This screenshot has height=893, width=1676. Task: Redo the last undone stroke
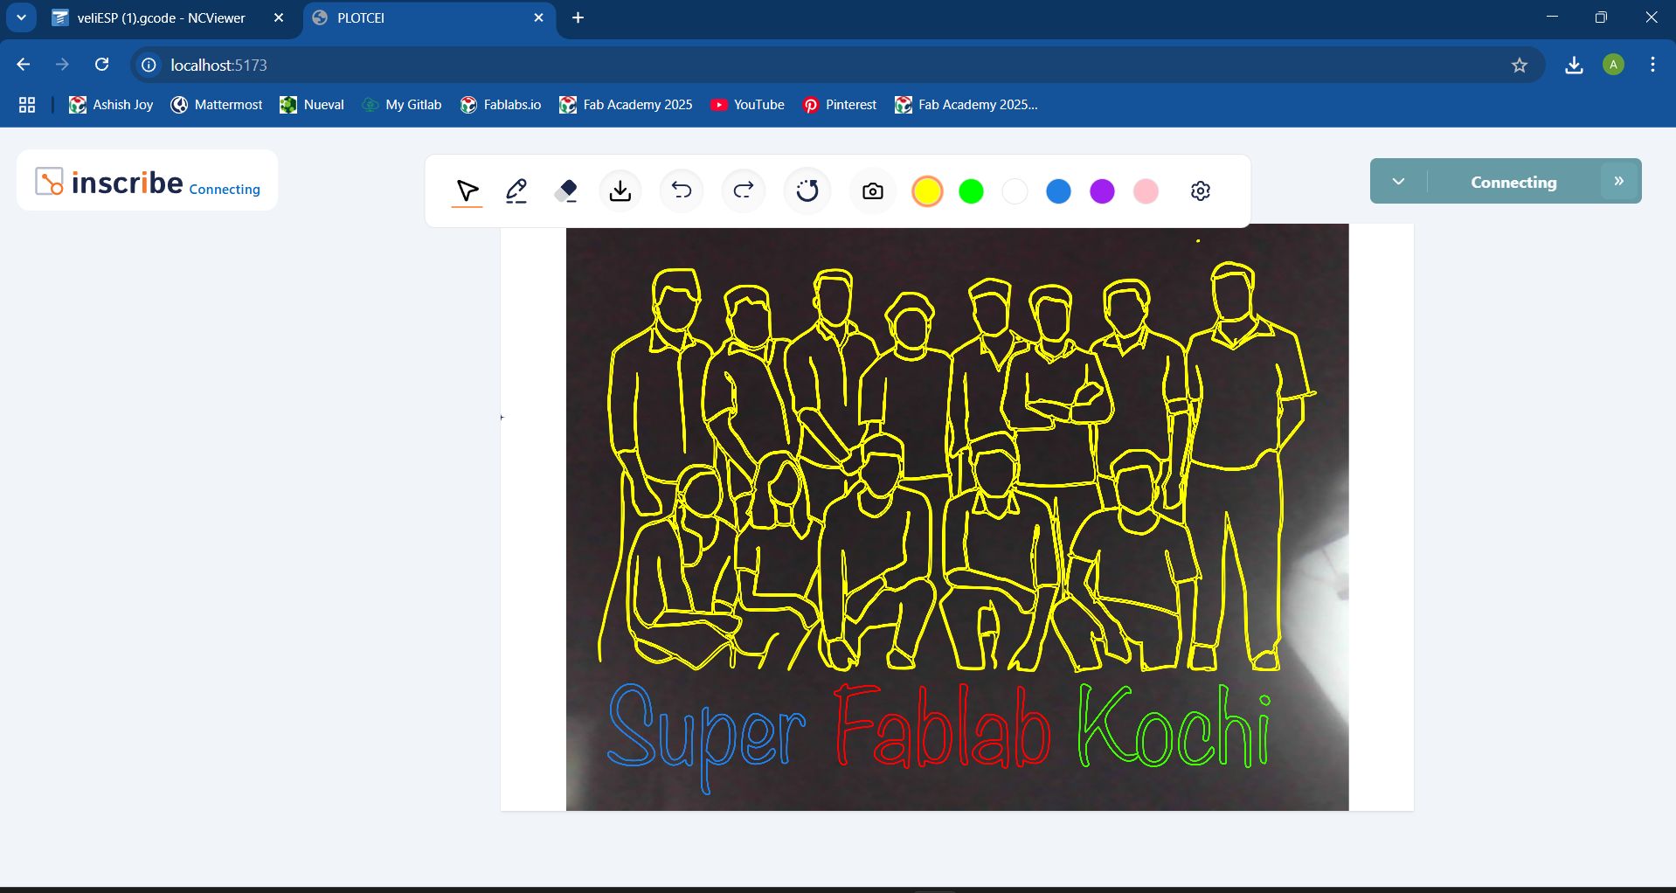click(744, 190)
